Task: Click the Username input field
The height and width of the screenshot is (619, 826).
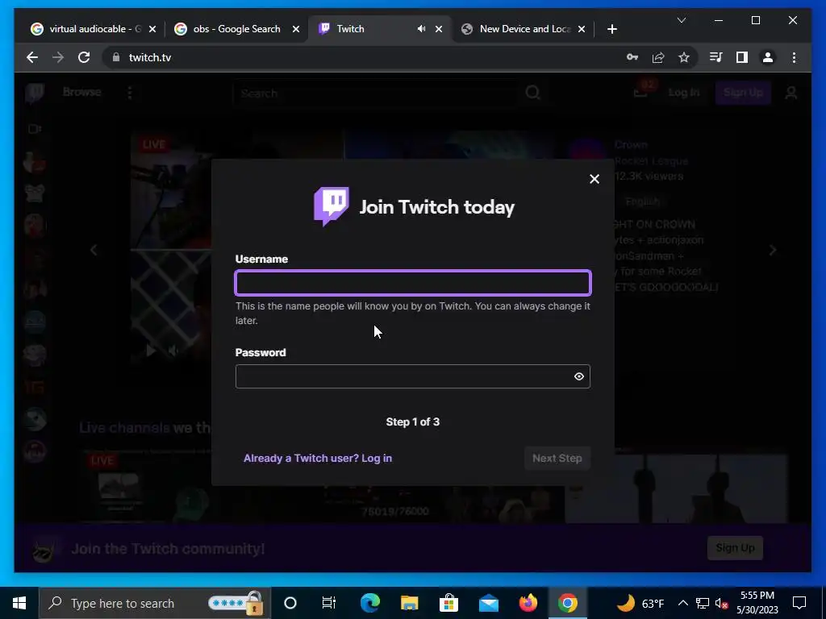Action: (413, 283)
